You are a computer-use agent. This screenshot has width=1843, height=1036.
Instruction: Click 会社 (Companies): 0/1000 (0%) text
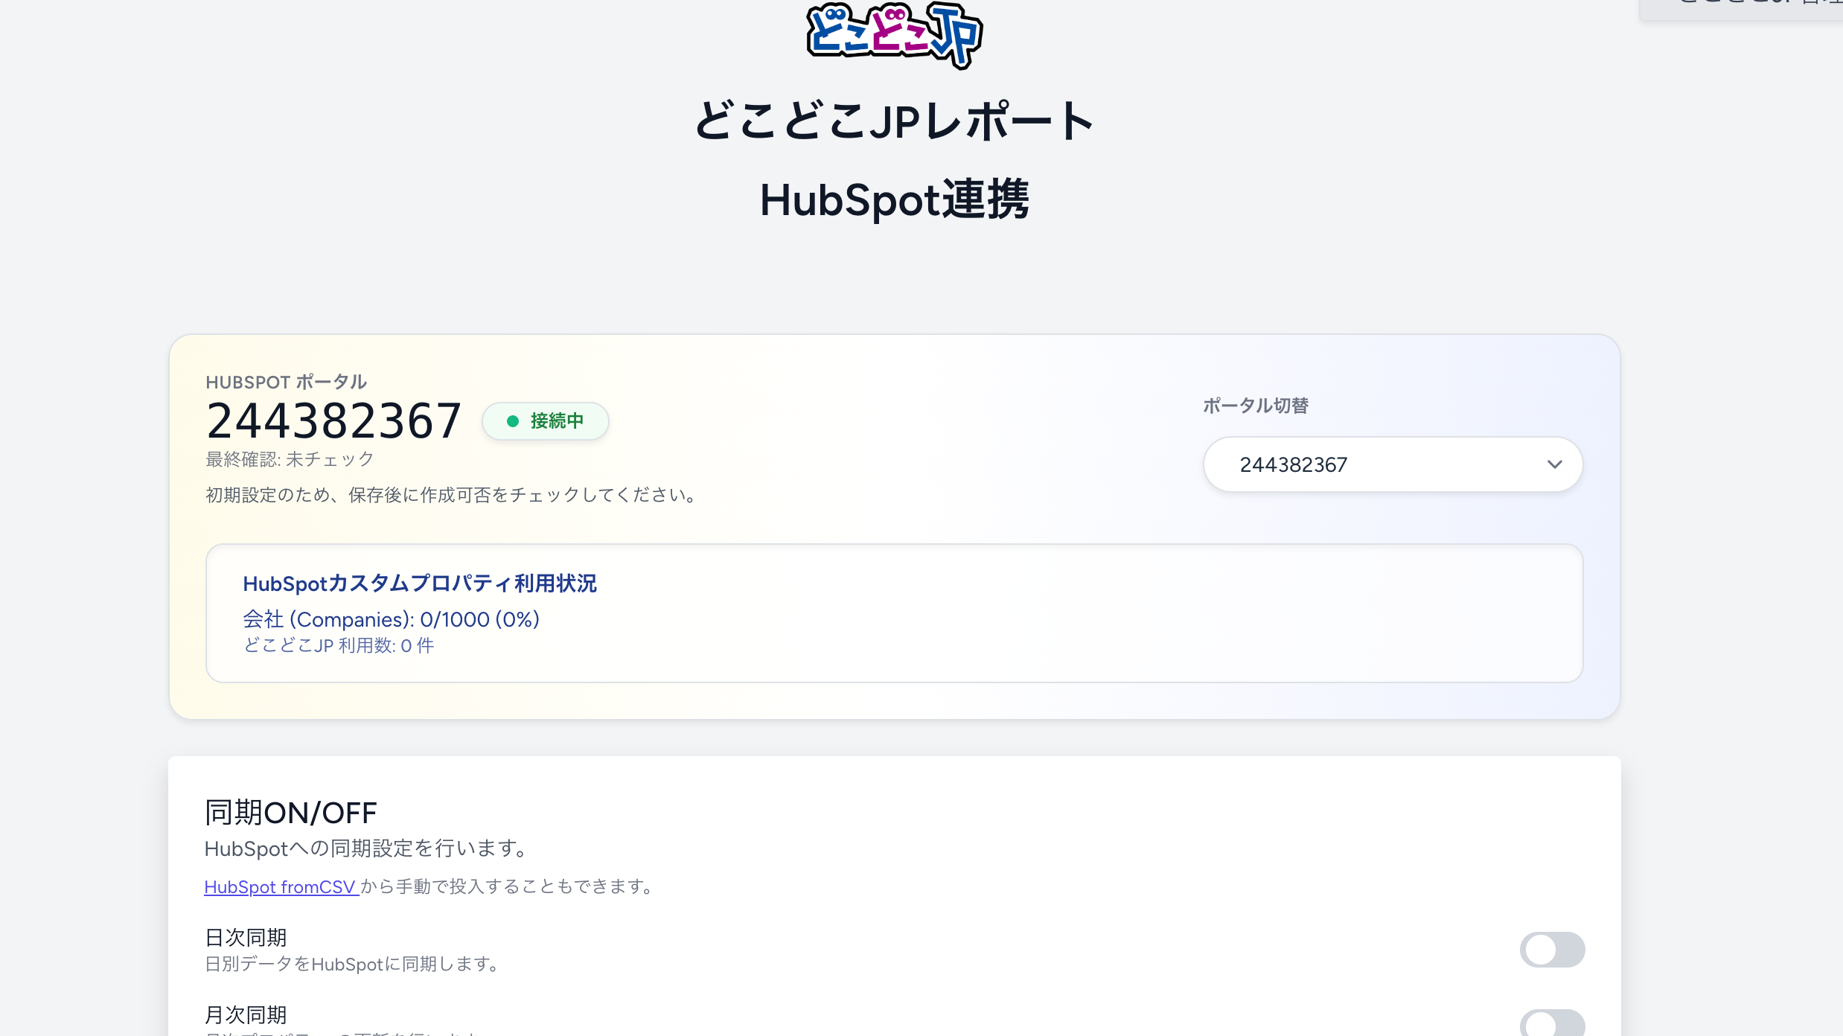[391, 619]
